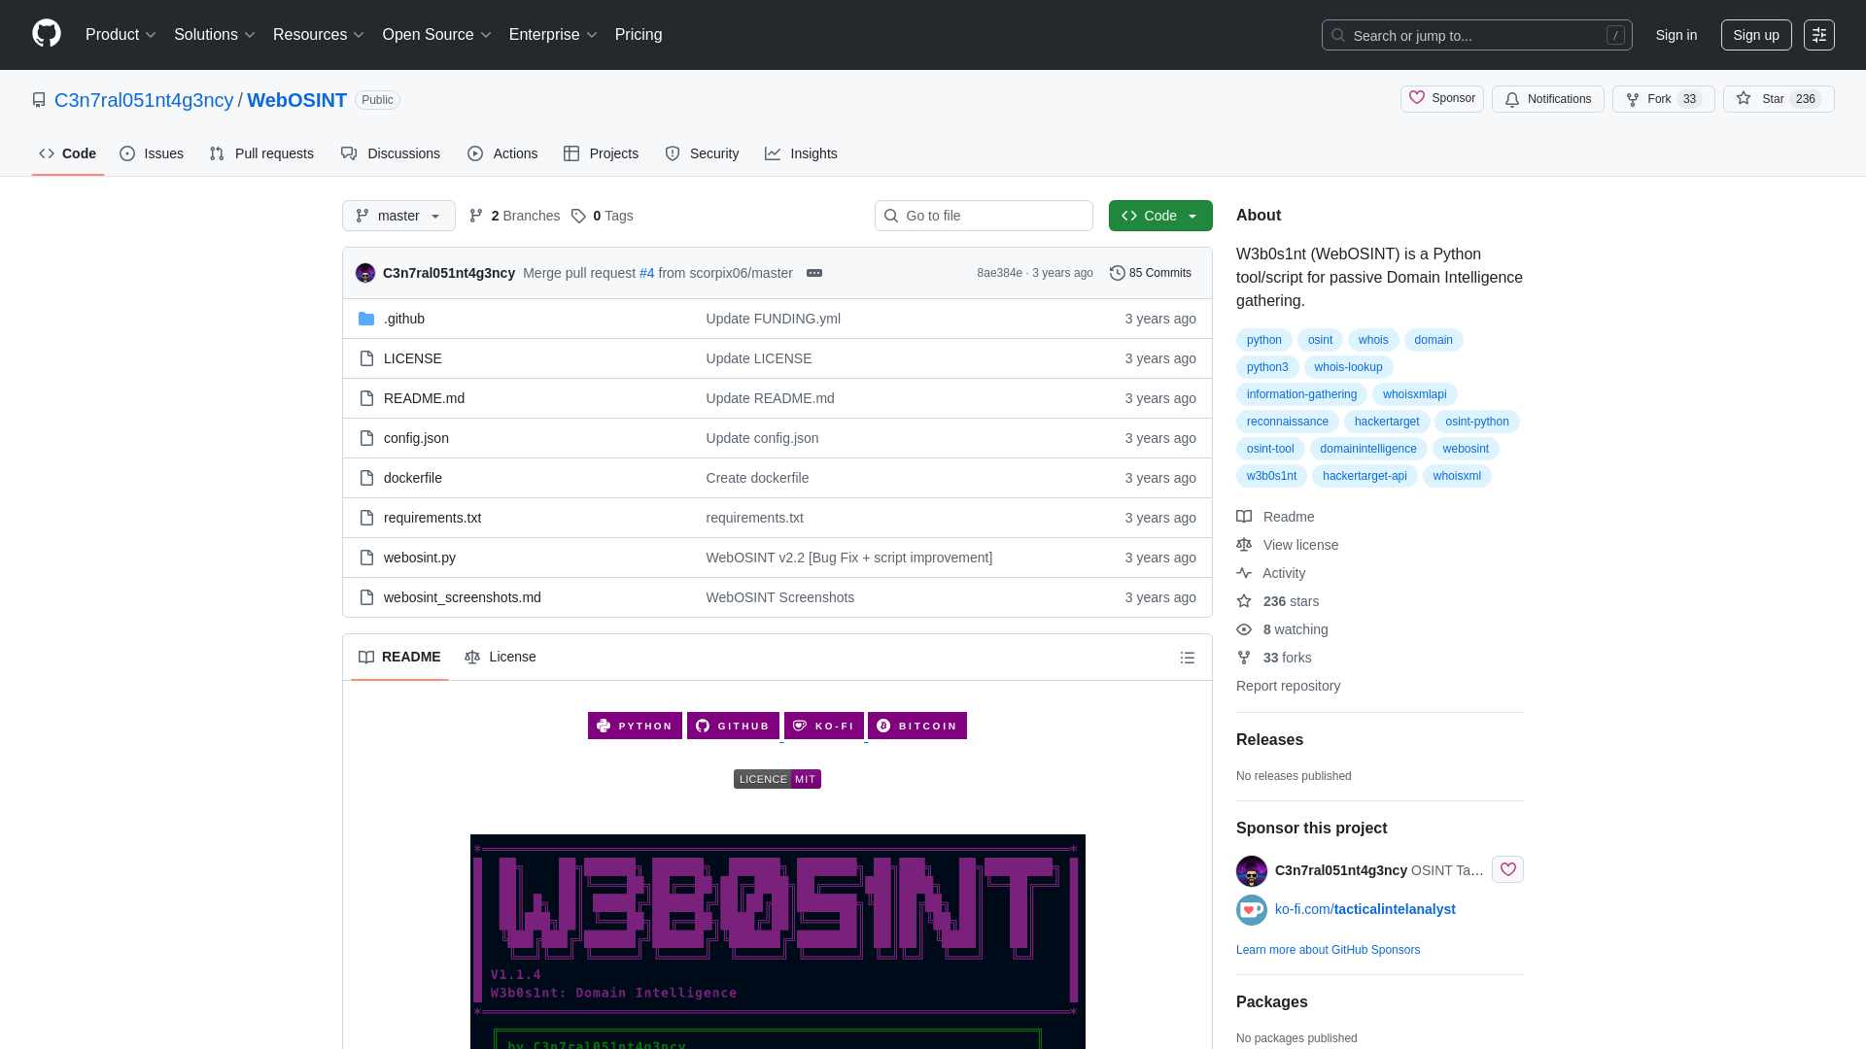Click the Sign up button
The image size is (1866, 1049).
(x=1756, y=35)
